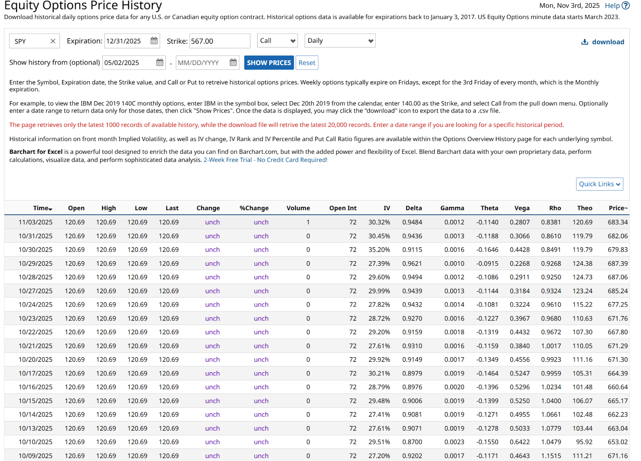Click the end date MM/DD/YYYY field
Image resolution: width=641 pixels, height=461 pixels.
coord(202,63)
